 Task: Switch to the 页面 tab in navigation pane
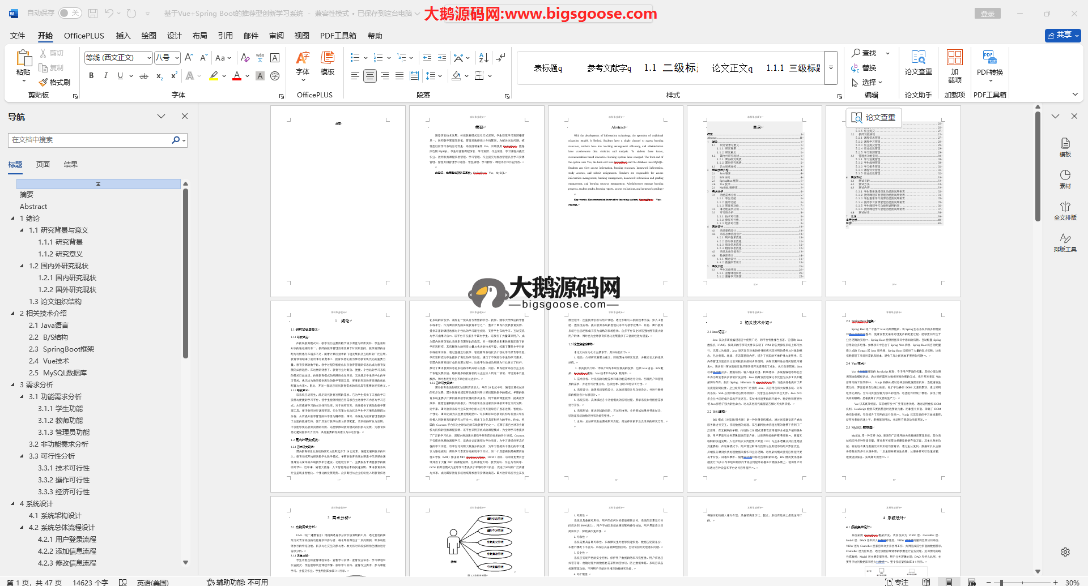pos(43,165)
